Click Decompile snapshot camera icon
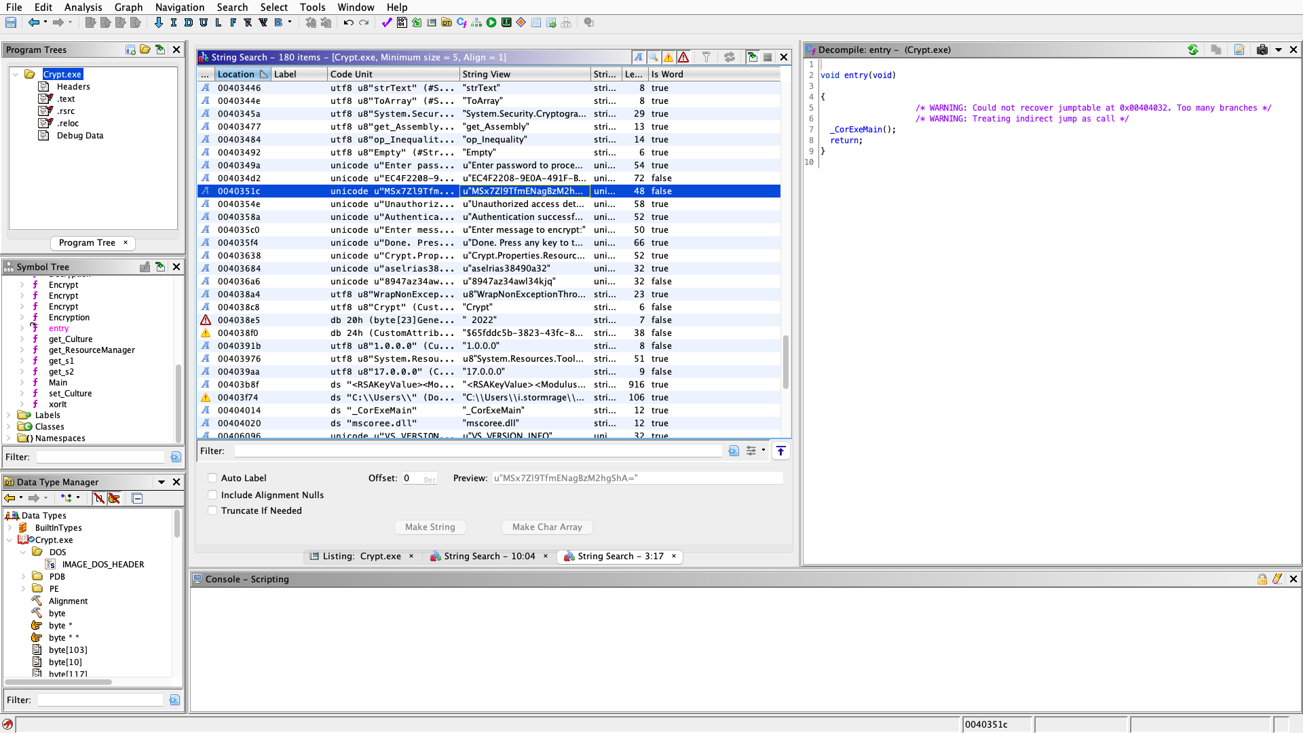This screenshot has width=1303, height=733. (x=1262, y=50)
